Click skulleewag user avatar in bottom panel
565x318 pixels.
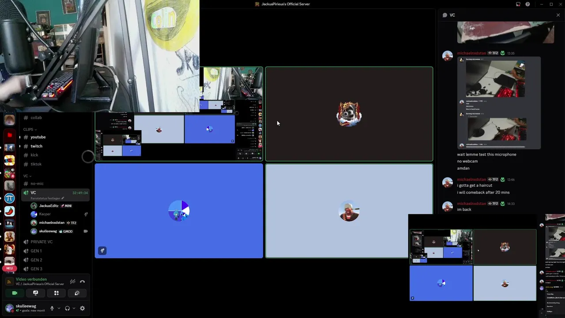[9, 308]
